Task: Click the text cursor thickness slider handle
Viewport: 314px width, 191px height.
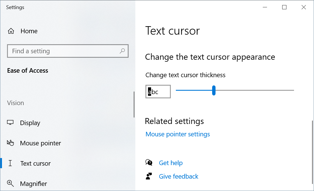Action: tap(214, 90)
